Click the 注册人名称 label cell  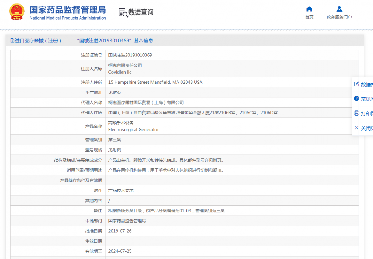coord(58,69)
